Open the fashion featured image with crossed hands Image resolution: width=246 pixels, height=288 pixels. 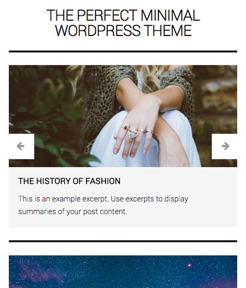123,116
